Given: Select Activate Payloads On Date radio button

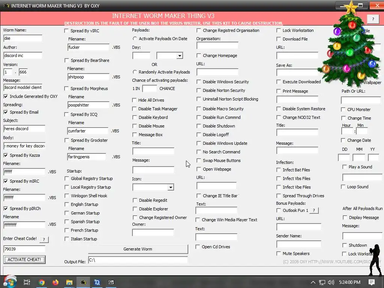Looking at the screenshot, I should click(x=135, y=39).
